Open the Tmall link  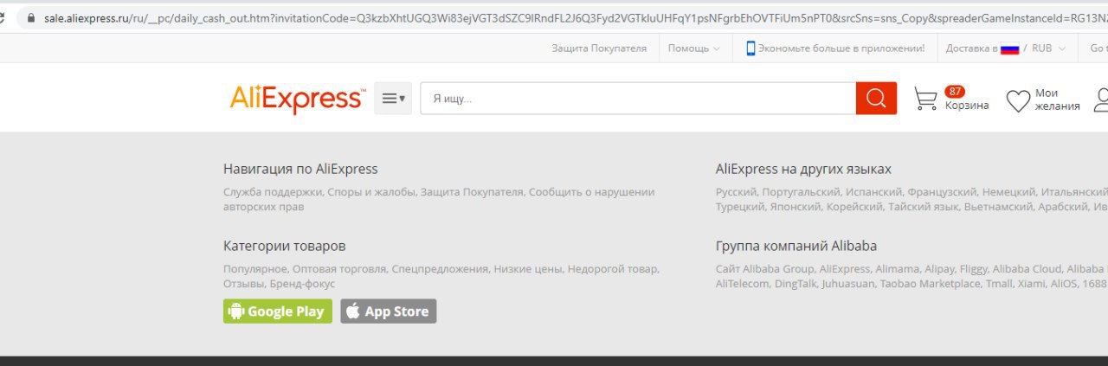pyautogui.click(x=1000, y=284)
